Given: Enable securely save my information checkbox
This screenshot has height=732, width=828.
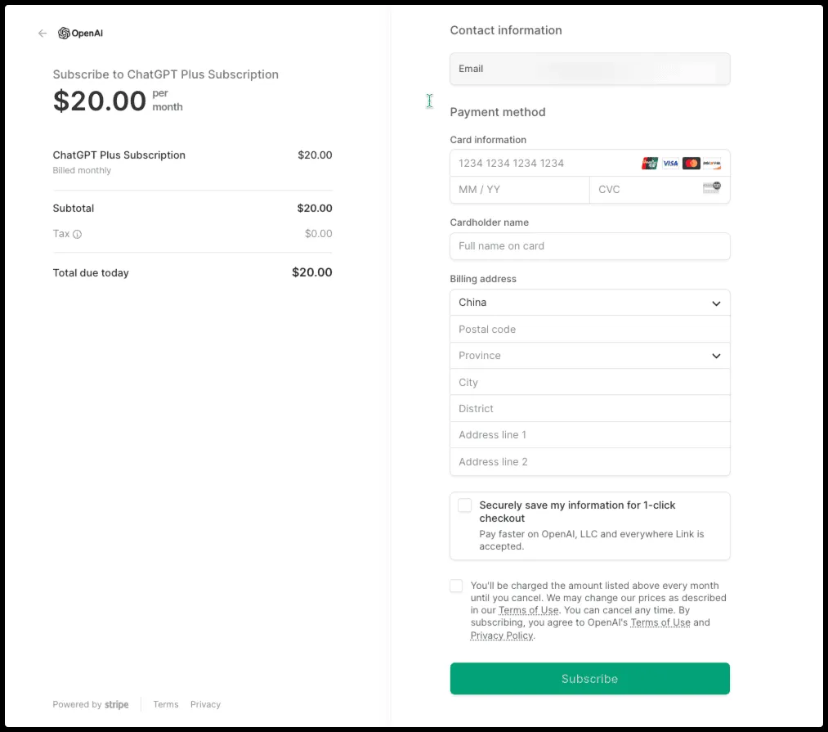Looking at the screenshot, I should point(464,505).
